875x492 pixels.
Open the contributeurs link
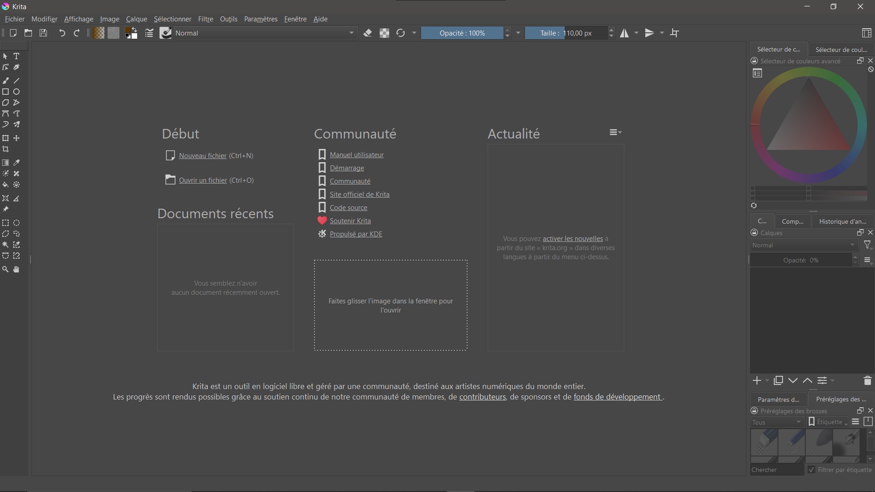tap(482, 397)
